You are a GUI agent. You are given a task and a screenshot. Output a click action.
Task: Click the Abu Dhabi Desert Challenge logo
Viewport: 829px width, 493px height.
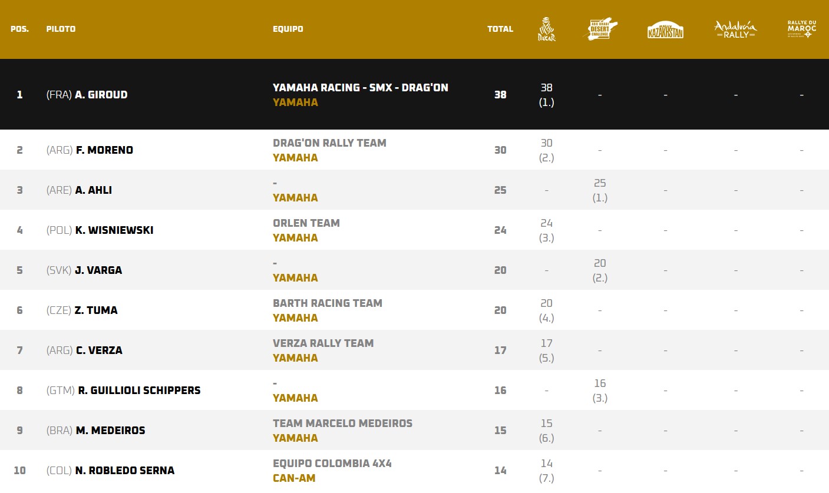(600, 29)
